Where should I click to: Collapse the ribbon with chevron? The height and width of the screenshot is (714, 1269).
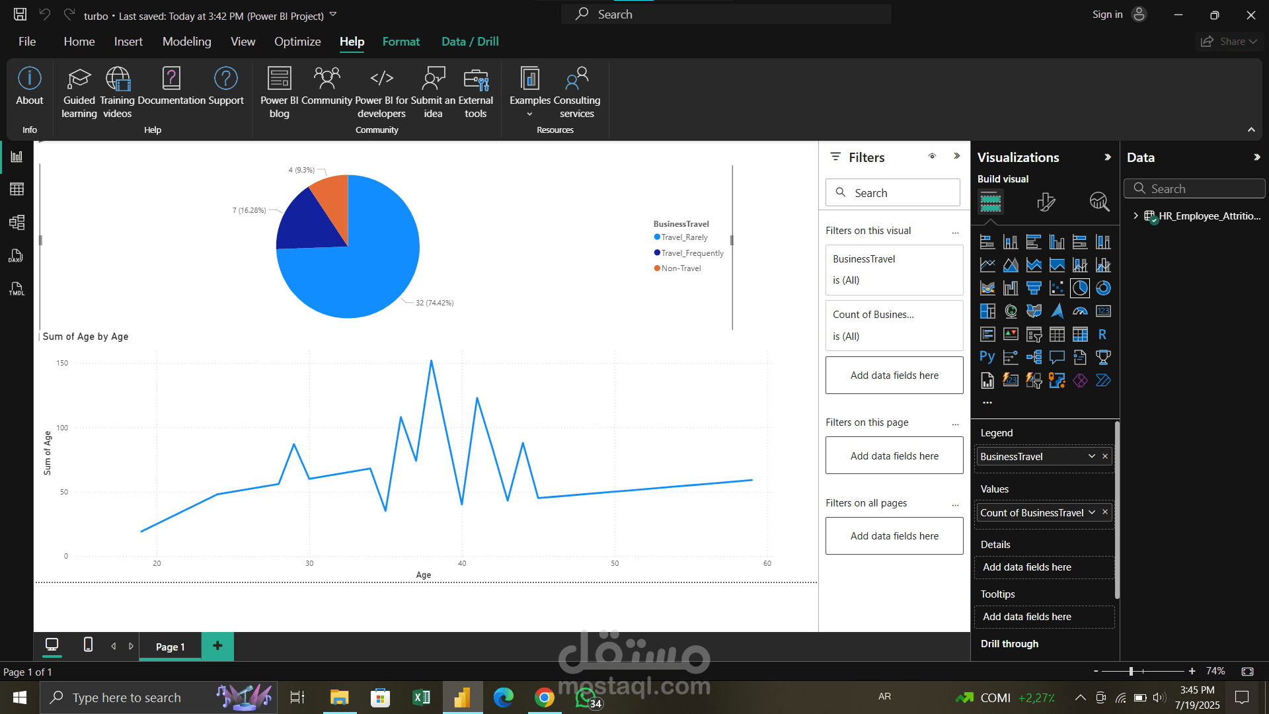click(x=1251, y=130)
